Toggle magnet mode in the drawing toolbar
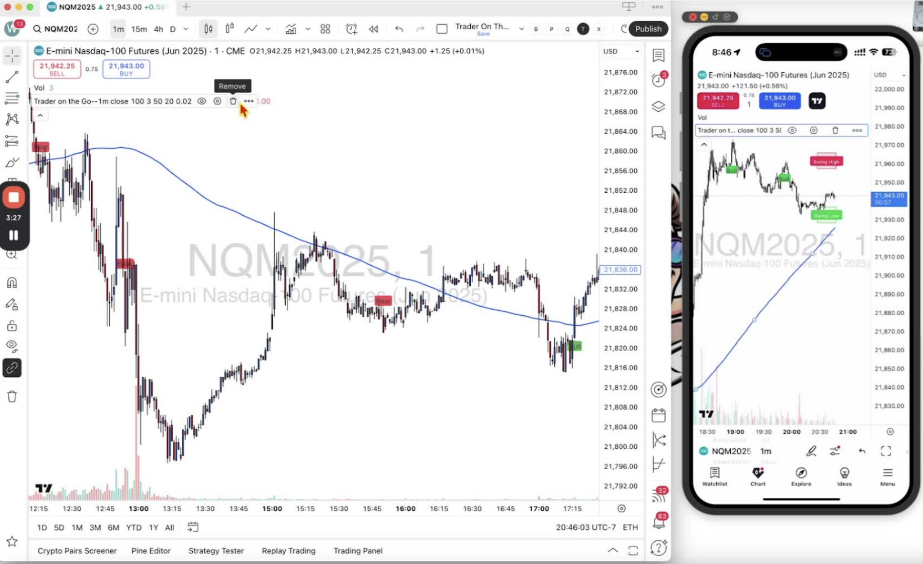The image size is (923, 564). [12, 283]
